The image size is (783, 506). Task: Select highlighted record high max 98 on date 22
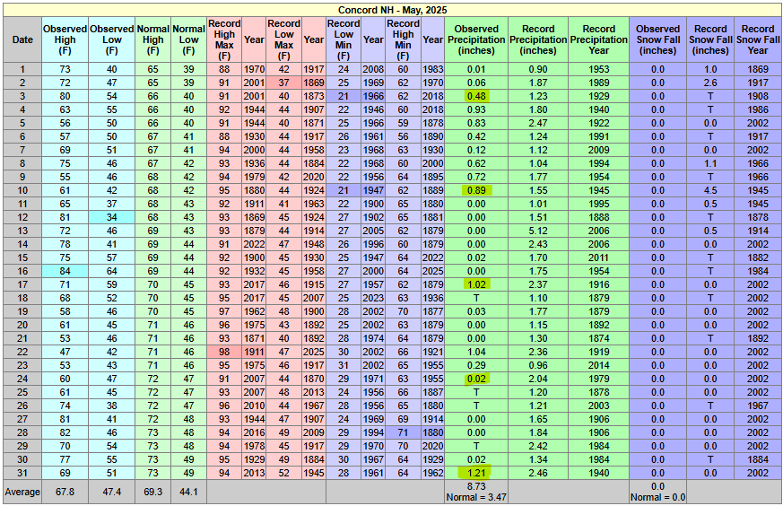[224, 353]
